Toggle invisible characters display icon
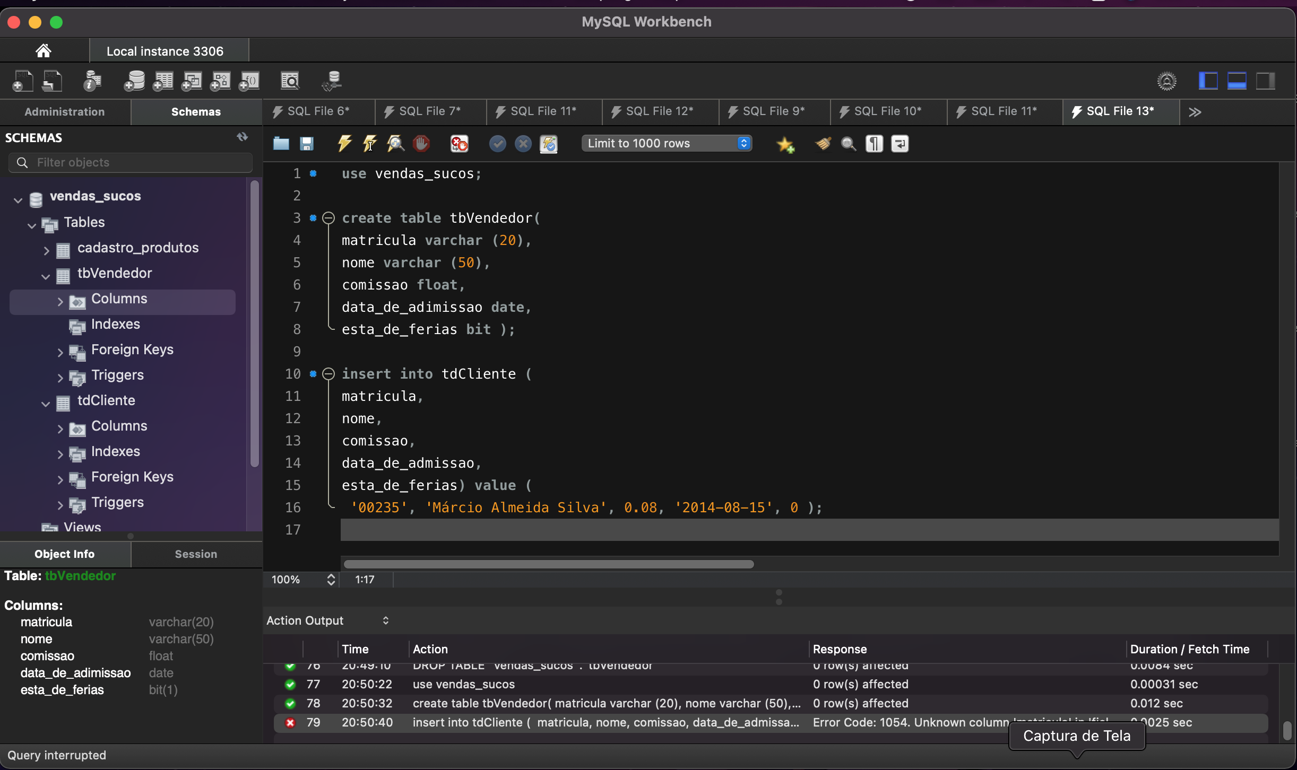This screenshot has height=770, width=1297. (874, 144)
